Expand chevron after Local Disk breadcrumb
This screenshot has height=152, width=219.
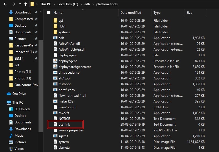(81, 4)
